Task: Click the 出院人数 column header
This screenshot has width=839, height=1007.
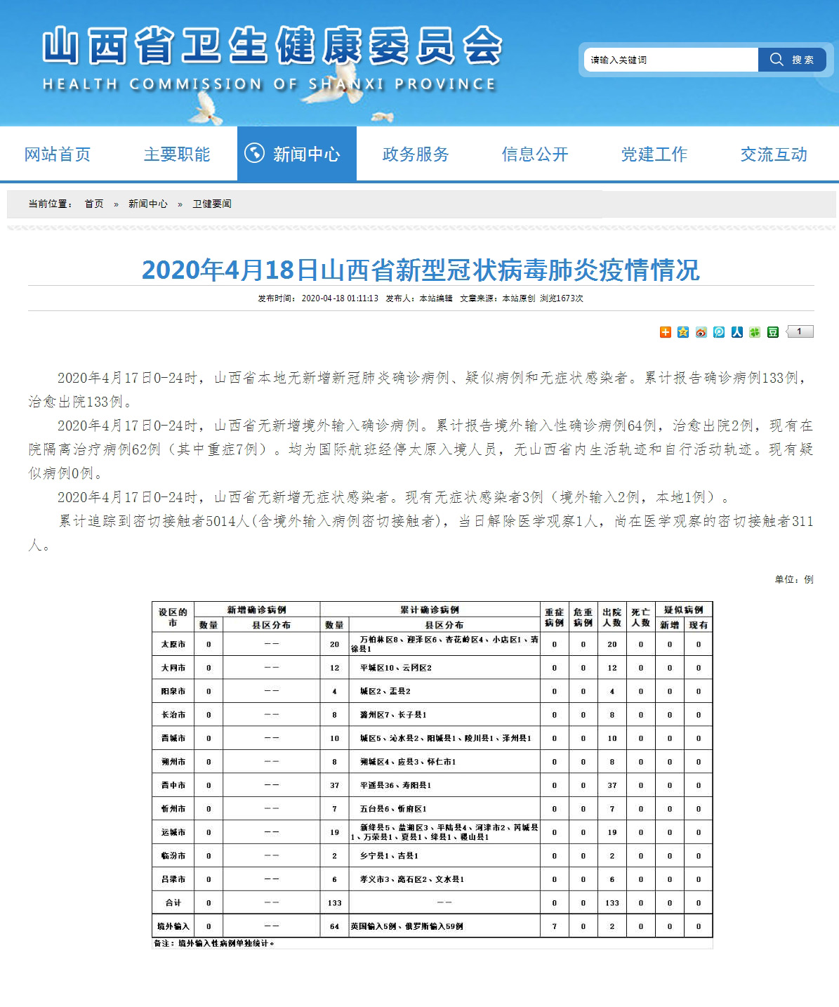Action: coord(612,617)
